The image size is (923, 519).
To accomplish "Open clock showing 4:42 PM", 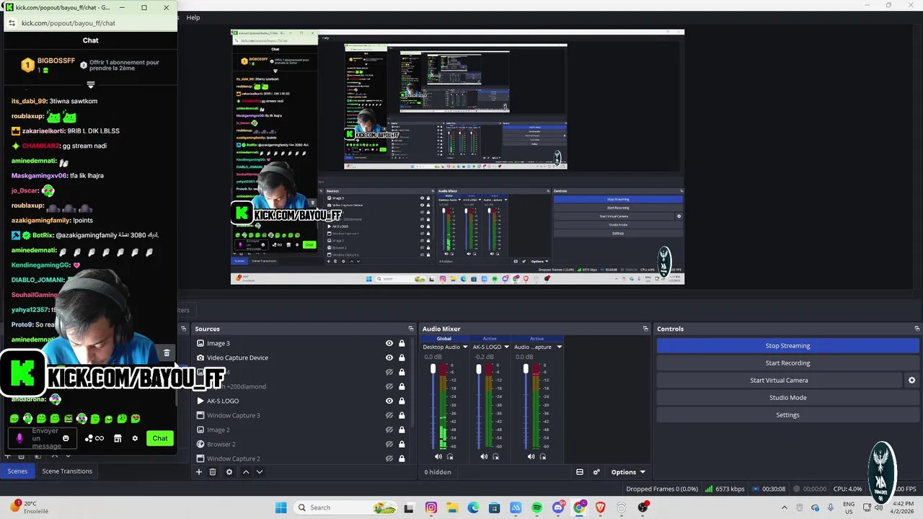I will click(904, 507).
